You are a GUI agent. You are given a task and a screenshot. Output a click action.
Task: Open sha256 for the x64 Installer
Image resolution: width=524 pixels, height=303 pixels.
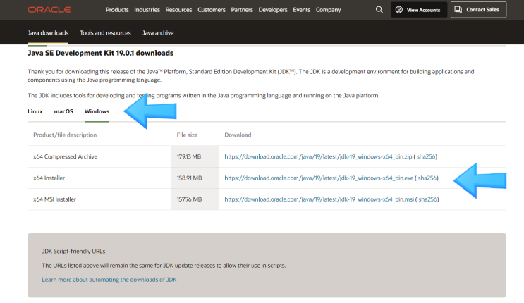[427, 178]
